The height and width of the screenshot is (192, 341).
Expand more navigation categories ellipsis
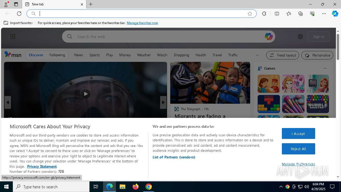(x=257, y=55)
